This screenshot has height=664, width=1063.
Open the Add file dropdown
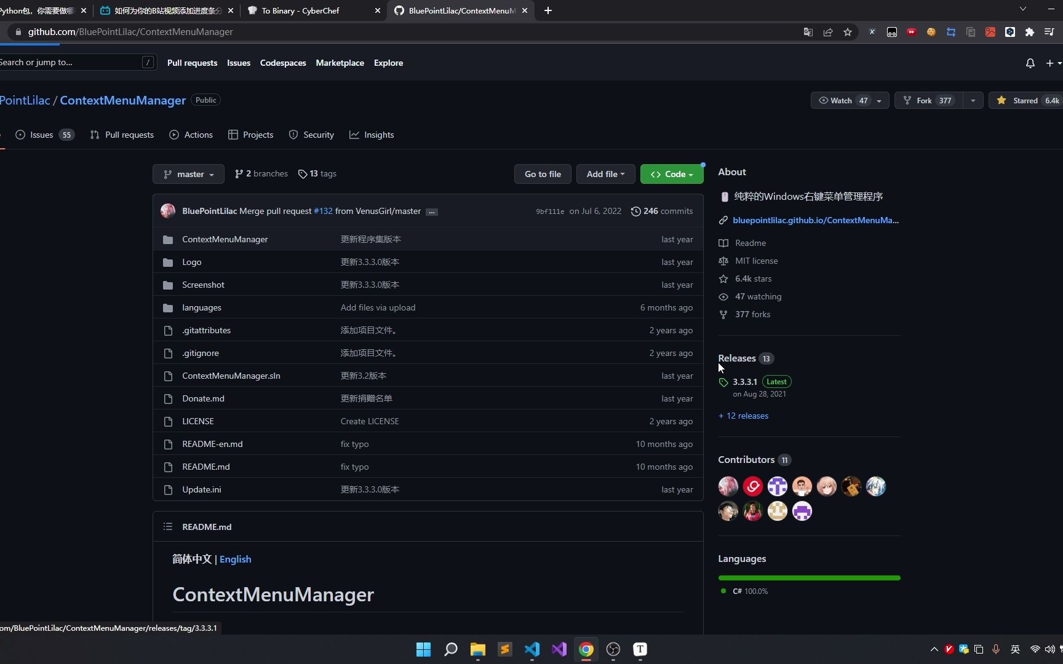tap(605, 174)
